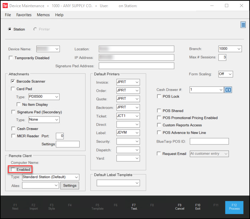Viewport: 250px width, 219px height.
Task: Click the hamburger menu icon at top right
Action: (243, 25)
